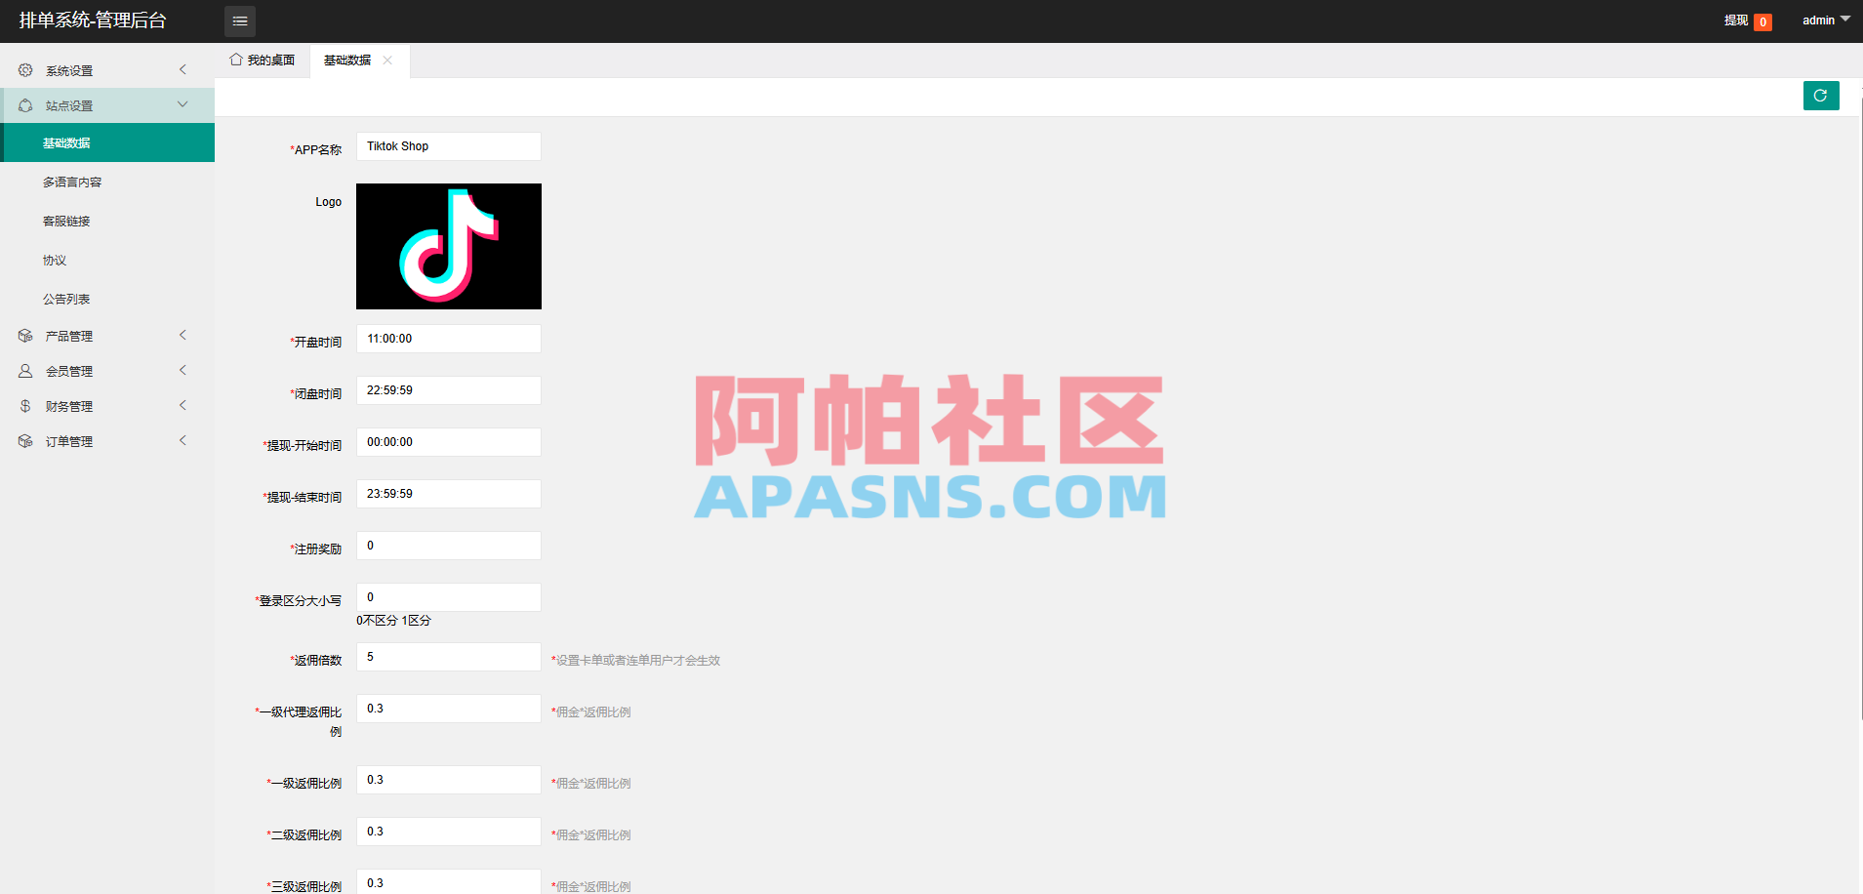Select the 客服链接 sidebar entry
This screenshot has width=1863, height=894.
coord(66,221)
